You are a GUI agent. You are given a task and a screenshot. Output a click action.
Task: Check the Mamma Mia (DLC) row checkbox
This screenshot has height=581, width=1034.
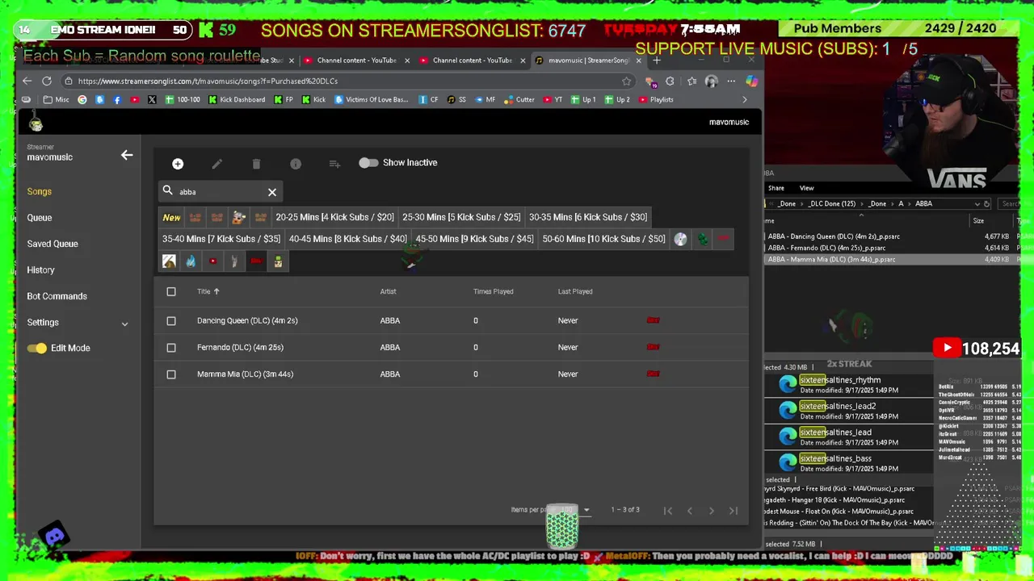pyautogui.click(x=171, y=374)
